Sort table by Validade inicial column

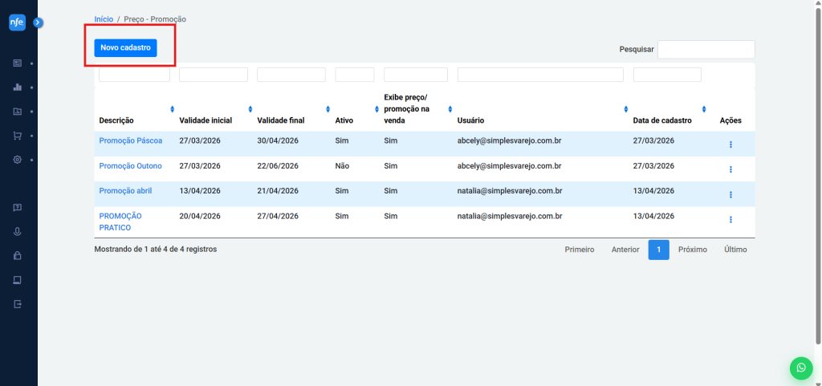pos(205,120)
